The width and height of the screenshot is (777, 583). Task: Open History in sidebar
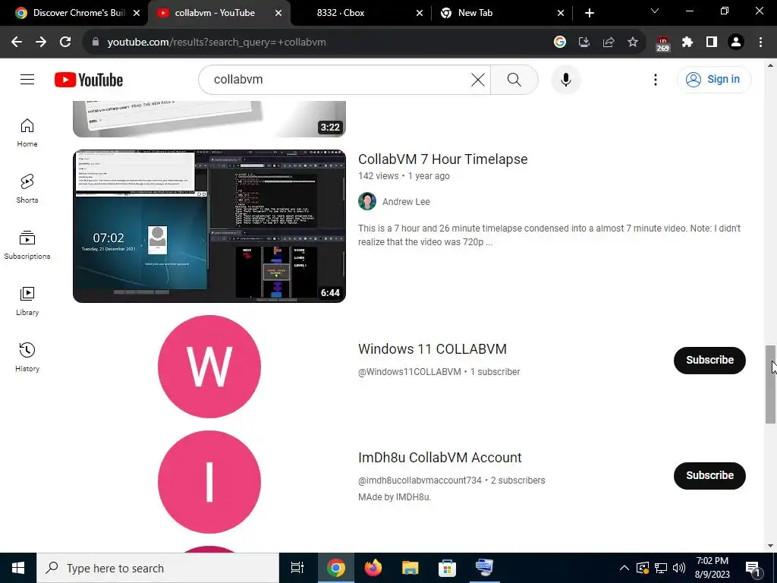coord(27,357)
